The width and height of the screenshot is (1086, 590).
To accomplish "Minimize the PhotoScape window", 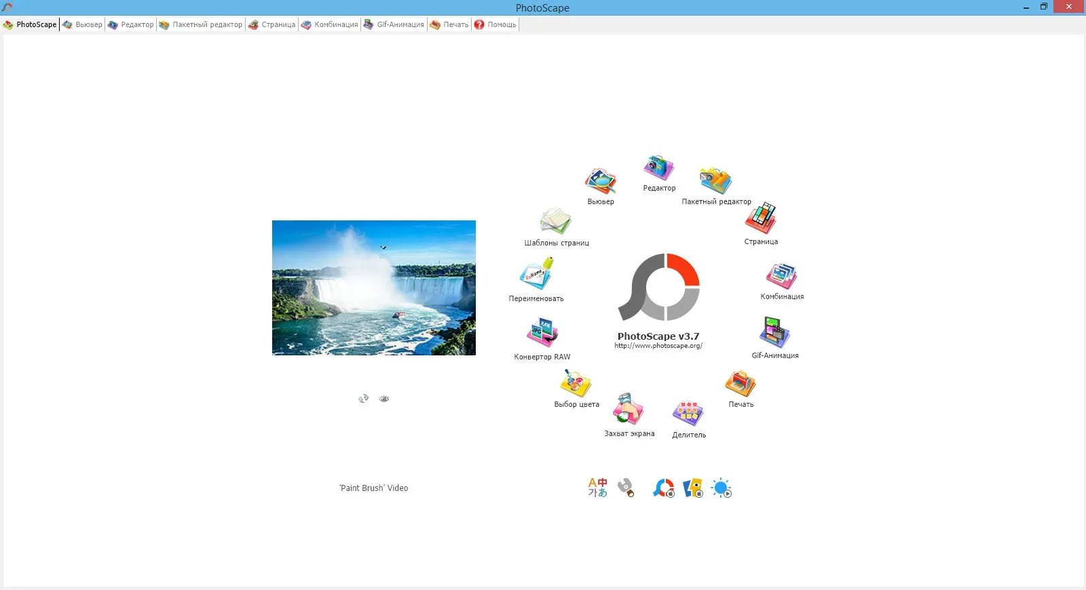I will (1026, 7).
